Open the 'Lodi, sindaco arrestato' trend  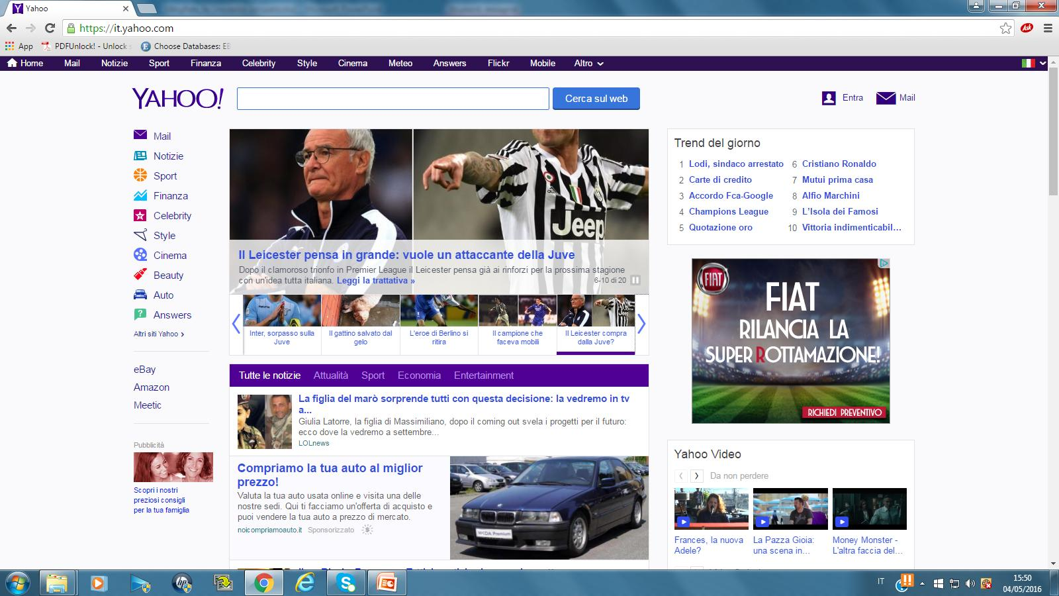(x=736, y=164)
